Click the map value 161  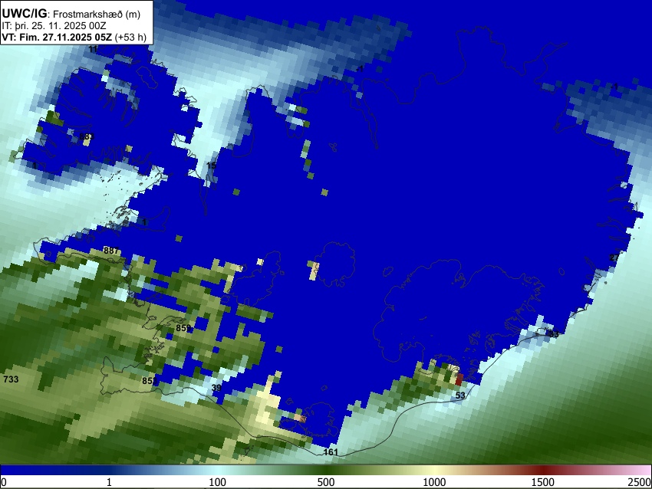pos(331,451)
